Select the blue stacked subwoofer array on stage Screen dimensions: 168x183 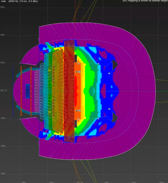[x=28, y=91]
